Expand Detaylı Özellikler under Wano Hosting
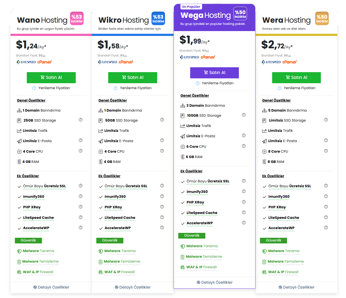The width and height of the screenshot is (346, 298). [x=51, y=287]
